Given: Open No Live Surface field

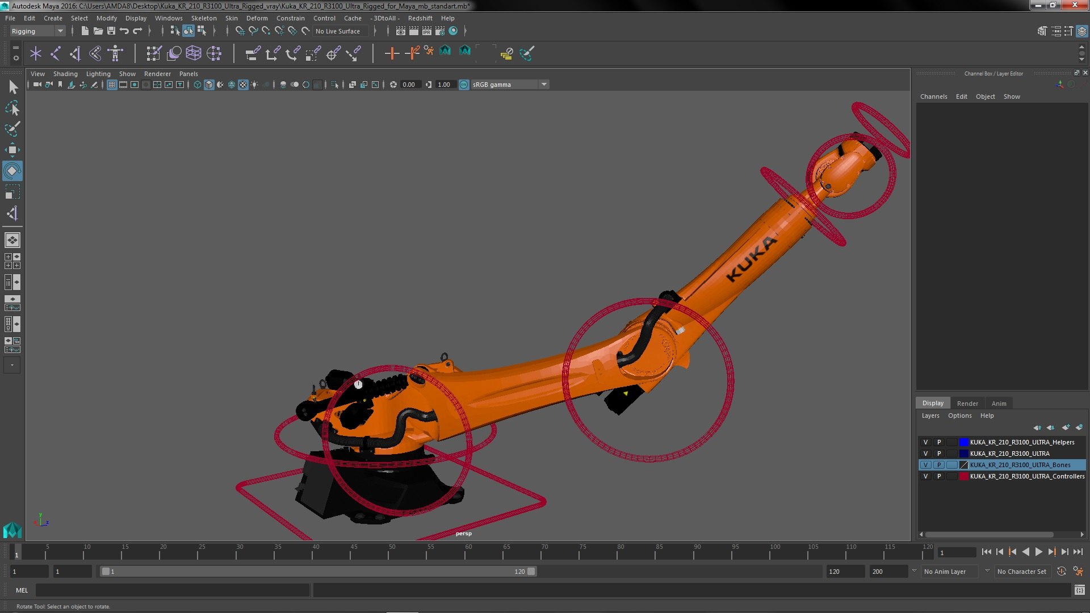Looking at the screenshot, I should 341,31.
